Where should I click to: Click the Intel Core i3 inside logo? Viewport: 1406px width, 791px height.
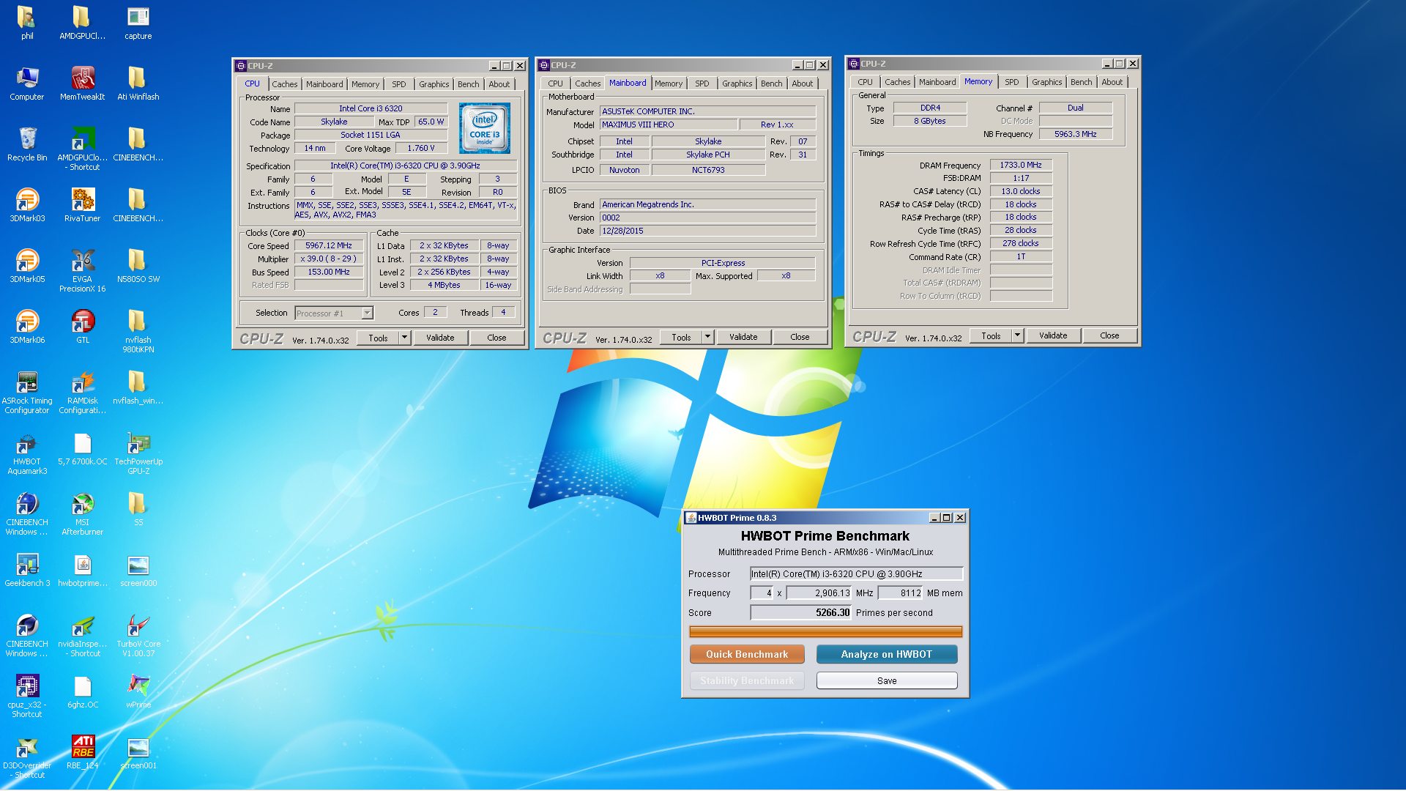(x=485, y=128)
